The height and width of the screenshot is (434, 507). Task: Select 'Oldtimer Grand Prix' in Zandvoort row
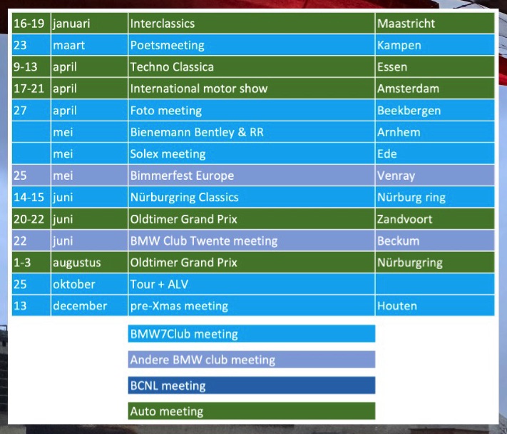pyautogui.click(x=251, y=219)
